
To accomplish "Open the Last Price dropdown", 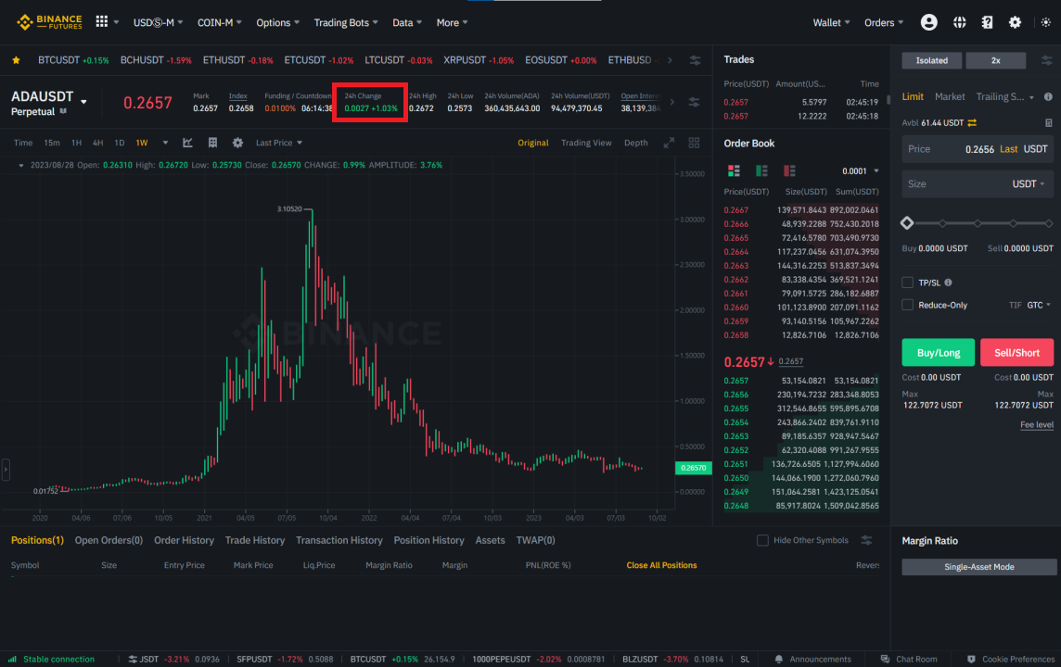I will pyautogui.click(x=279, y=143).
